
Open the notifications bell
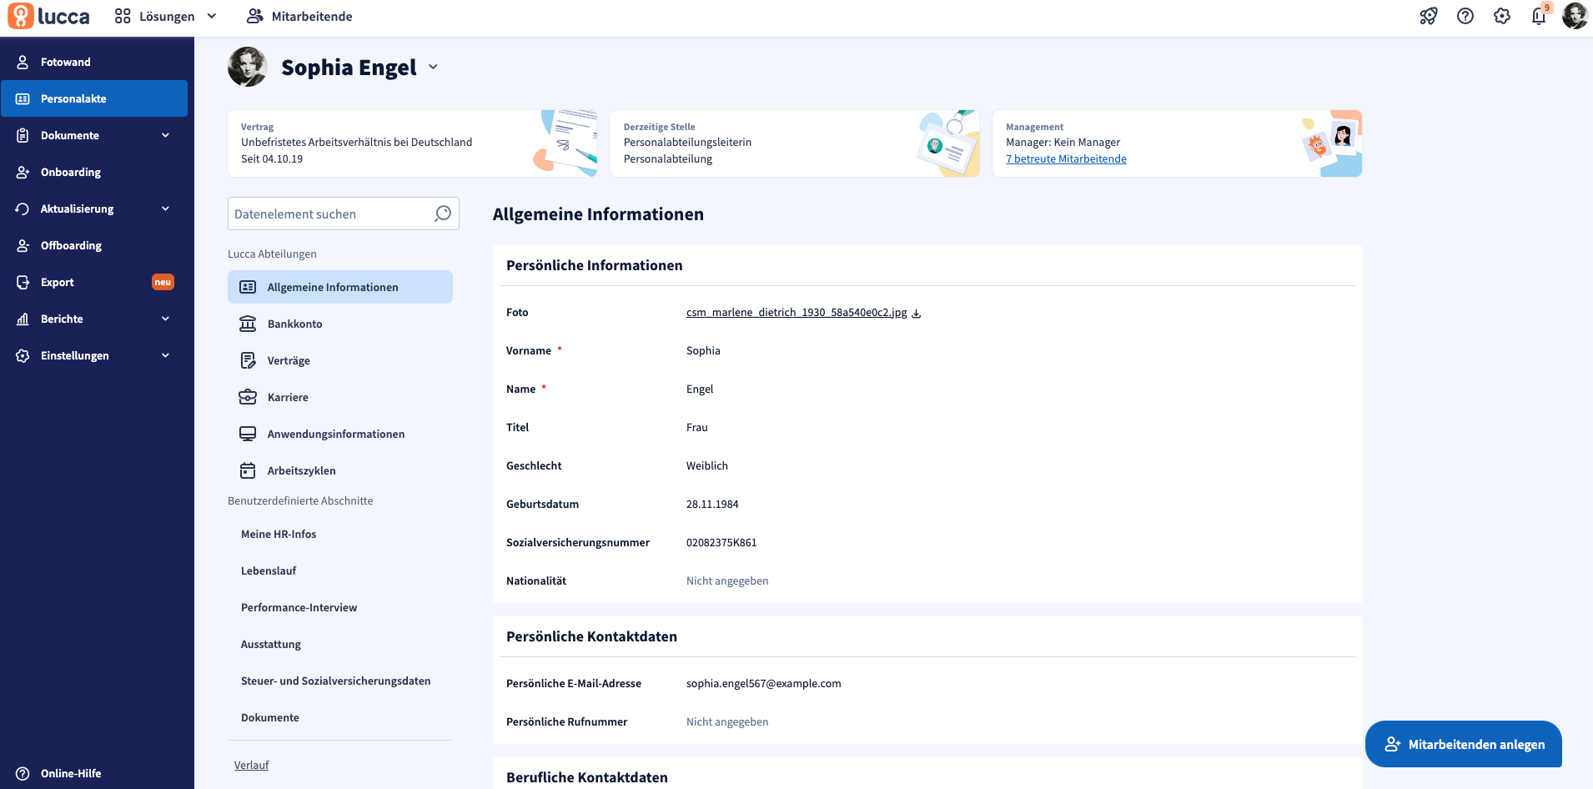click(x=1539, y=17)
